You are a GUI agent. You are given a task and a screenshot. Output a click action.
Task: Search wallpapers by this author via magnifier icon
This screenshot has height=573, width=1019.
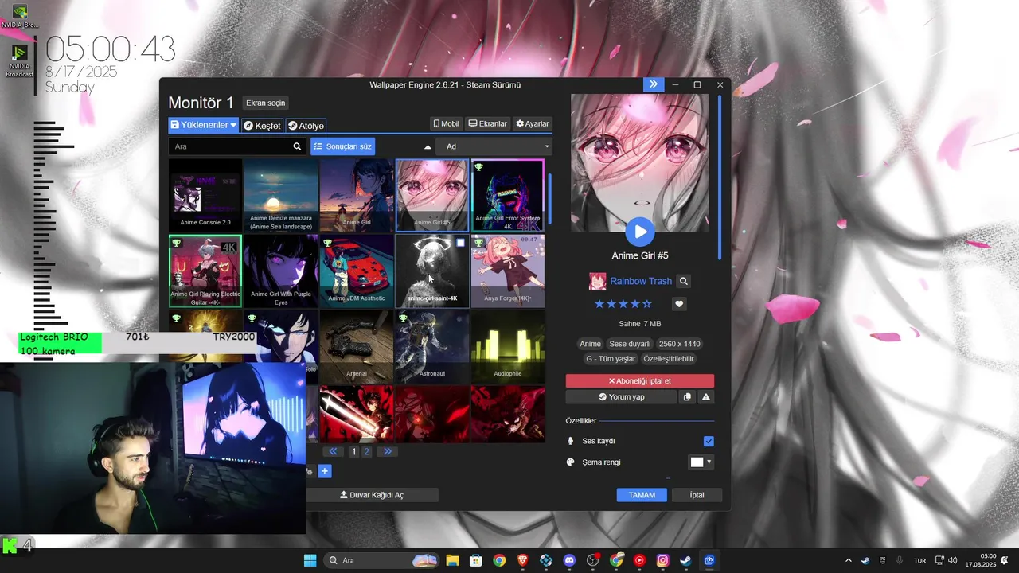tap(684, 281)
